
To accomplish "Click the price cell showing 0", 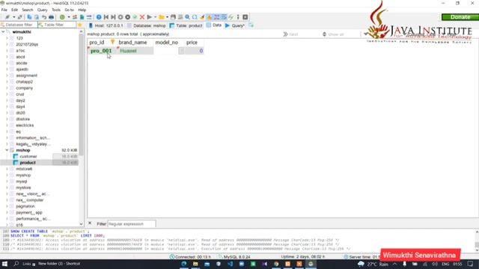I will click(195, 51).
